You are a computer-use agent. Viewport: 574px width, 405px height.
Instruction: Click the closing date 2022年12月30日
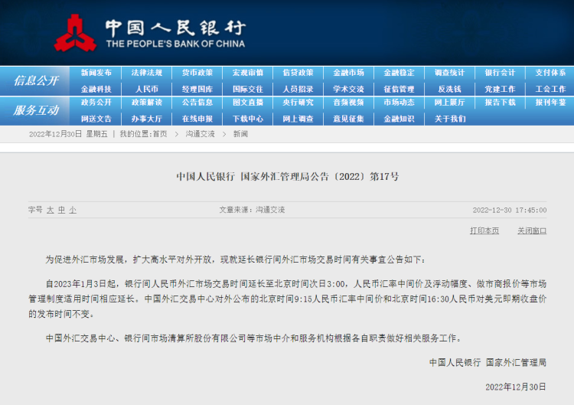click(515, 387)
